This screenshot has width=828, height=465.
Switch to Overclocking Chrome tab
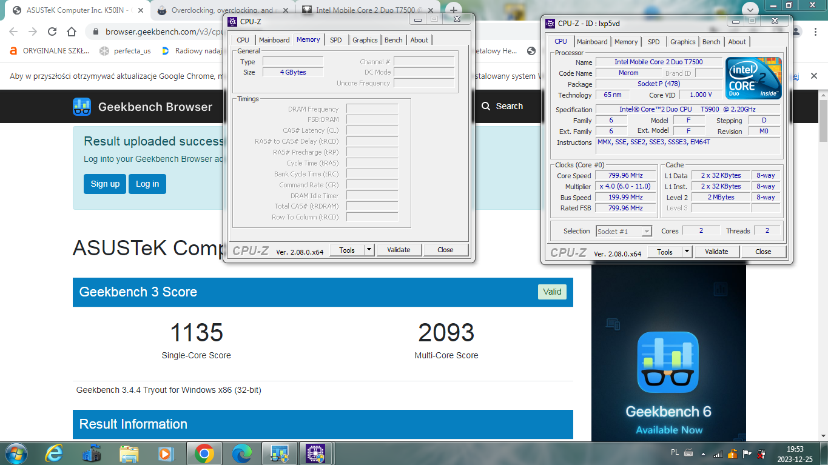pyautogui.click(x=222, y=10)
